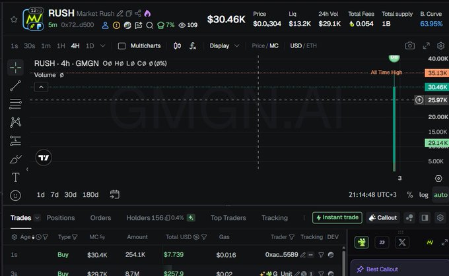Click the pencil edit icon beside Market Rush
This screenshot has width=449, height=276.
pyautogui.click(x=120, y=13)
